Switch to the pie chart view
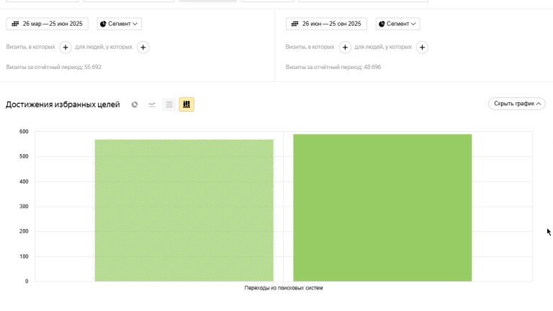This screenshot has height=311, width=553. (x=135, y=104)
